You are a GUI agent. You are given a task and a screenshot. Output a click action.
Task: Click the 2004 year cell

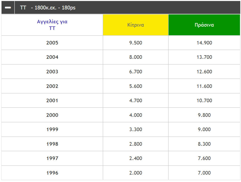(52, 57)
